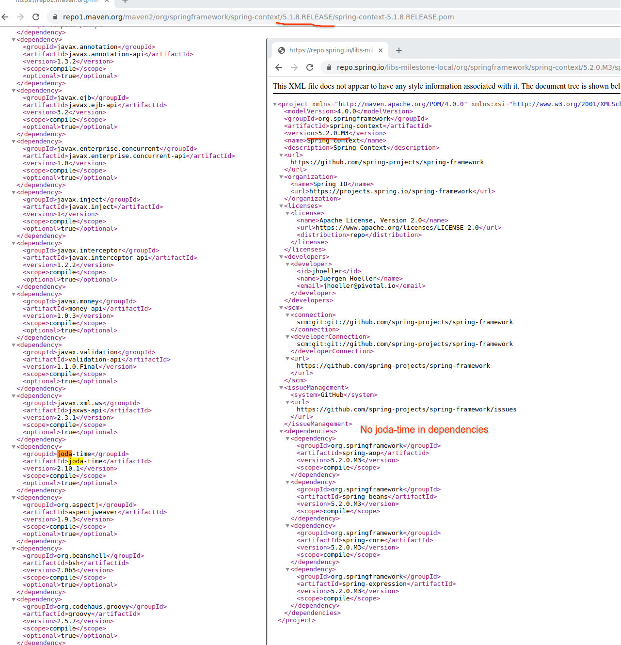The width and height of the screenshot is (621, 645).
Task: Select the repo.spring.io/libs-mi tab
Action: [x=330, y=50]
